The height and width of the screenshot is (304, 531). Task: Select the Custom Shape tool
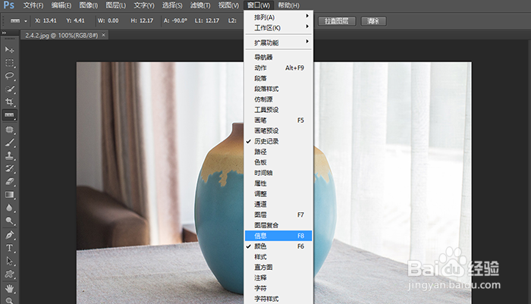coord(9,274)
